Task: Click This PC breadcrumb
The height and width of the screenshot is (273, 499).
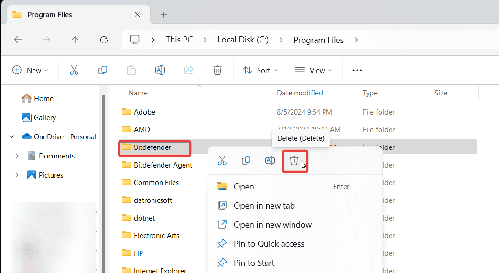Action: (x=179, y=40)
